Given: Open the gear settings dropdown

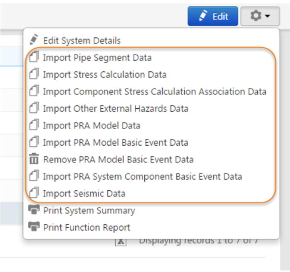Looking at the screenshot, I should 260,16.
